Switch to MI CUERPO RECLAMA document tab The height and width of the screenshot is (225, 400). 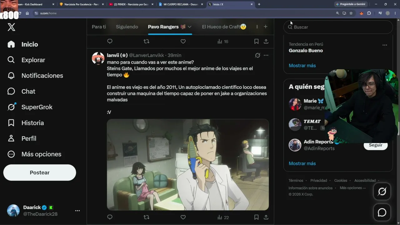[x=181, y=4]
